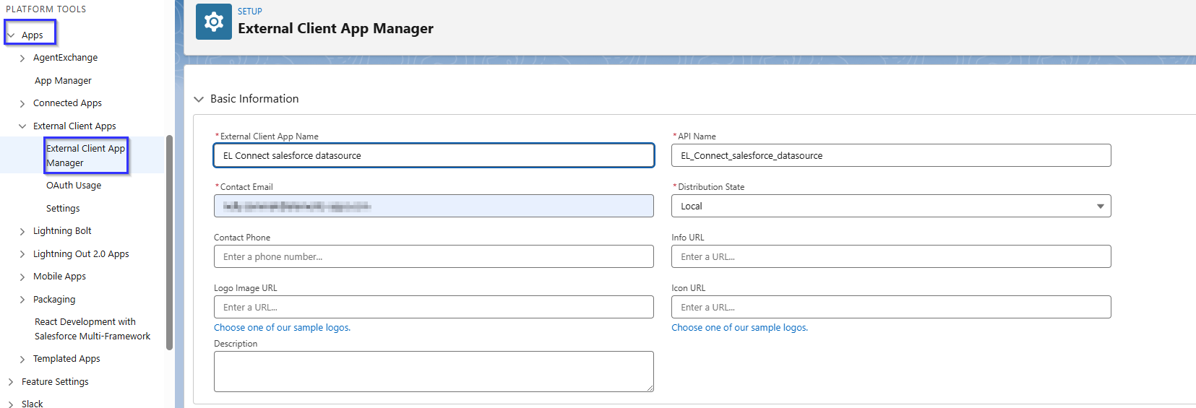Click the External Client App Name field
The width and height of the screenshot is (1196, 408).
(x=434, y=155)
